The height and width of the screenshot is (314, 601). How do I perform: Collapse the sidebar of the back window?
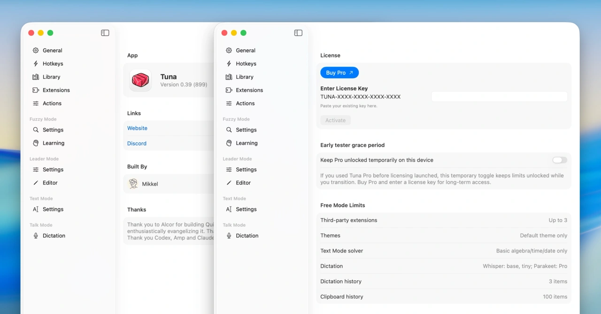[x=105, y=33]
